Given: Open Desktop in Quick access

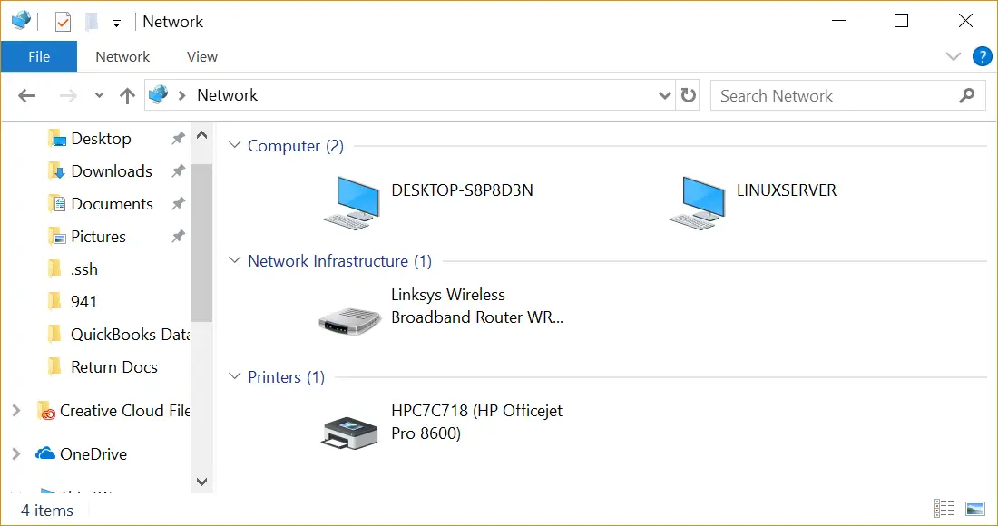Looking at the screenshot, I should [x=101, y=139].
